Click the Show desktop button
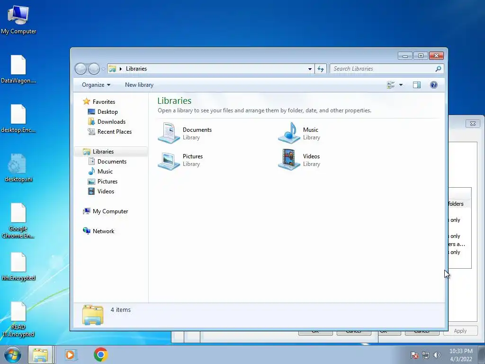485x364 pixels. click(x=482, y=355)
